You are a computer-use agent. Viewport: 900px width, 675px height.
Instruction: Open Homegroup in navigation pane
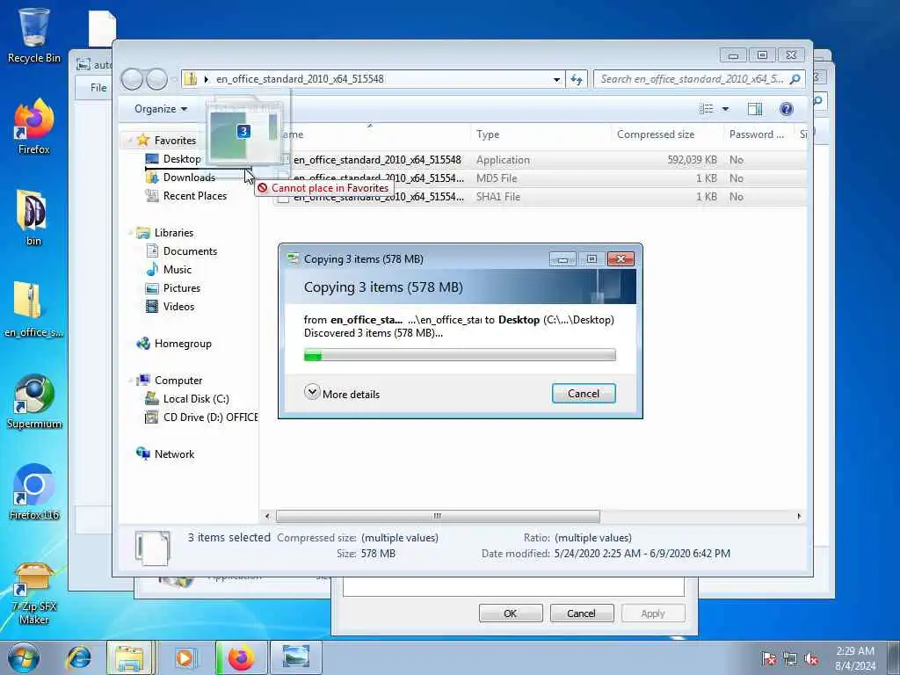pyautogui.click(x=174, y=344)
